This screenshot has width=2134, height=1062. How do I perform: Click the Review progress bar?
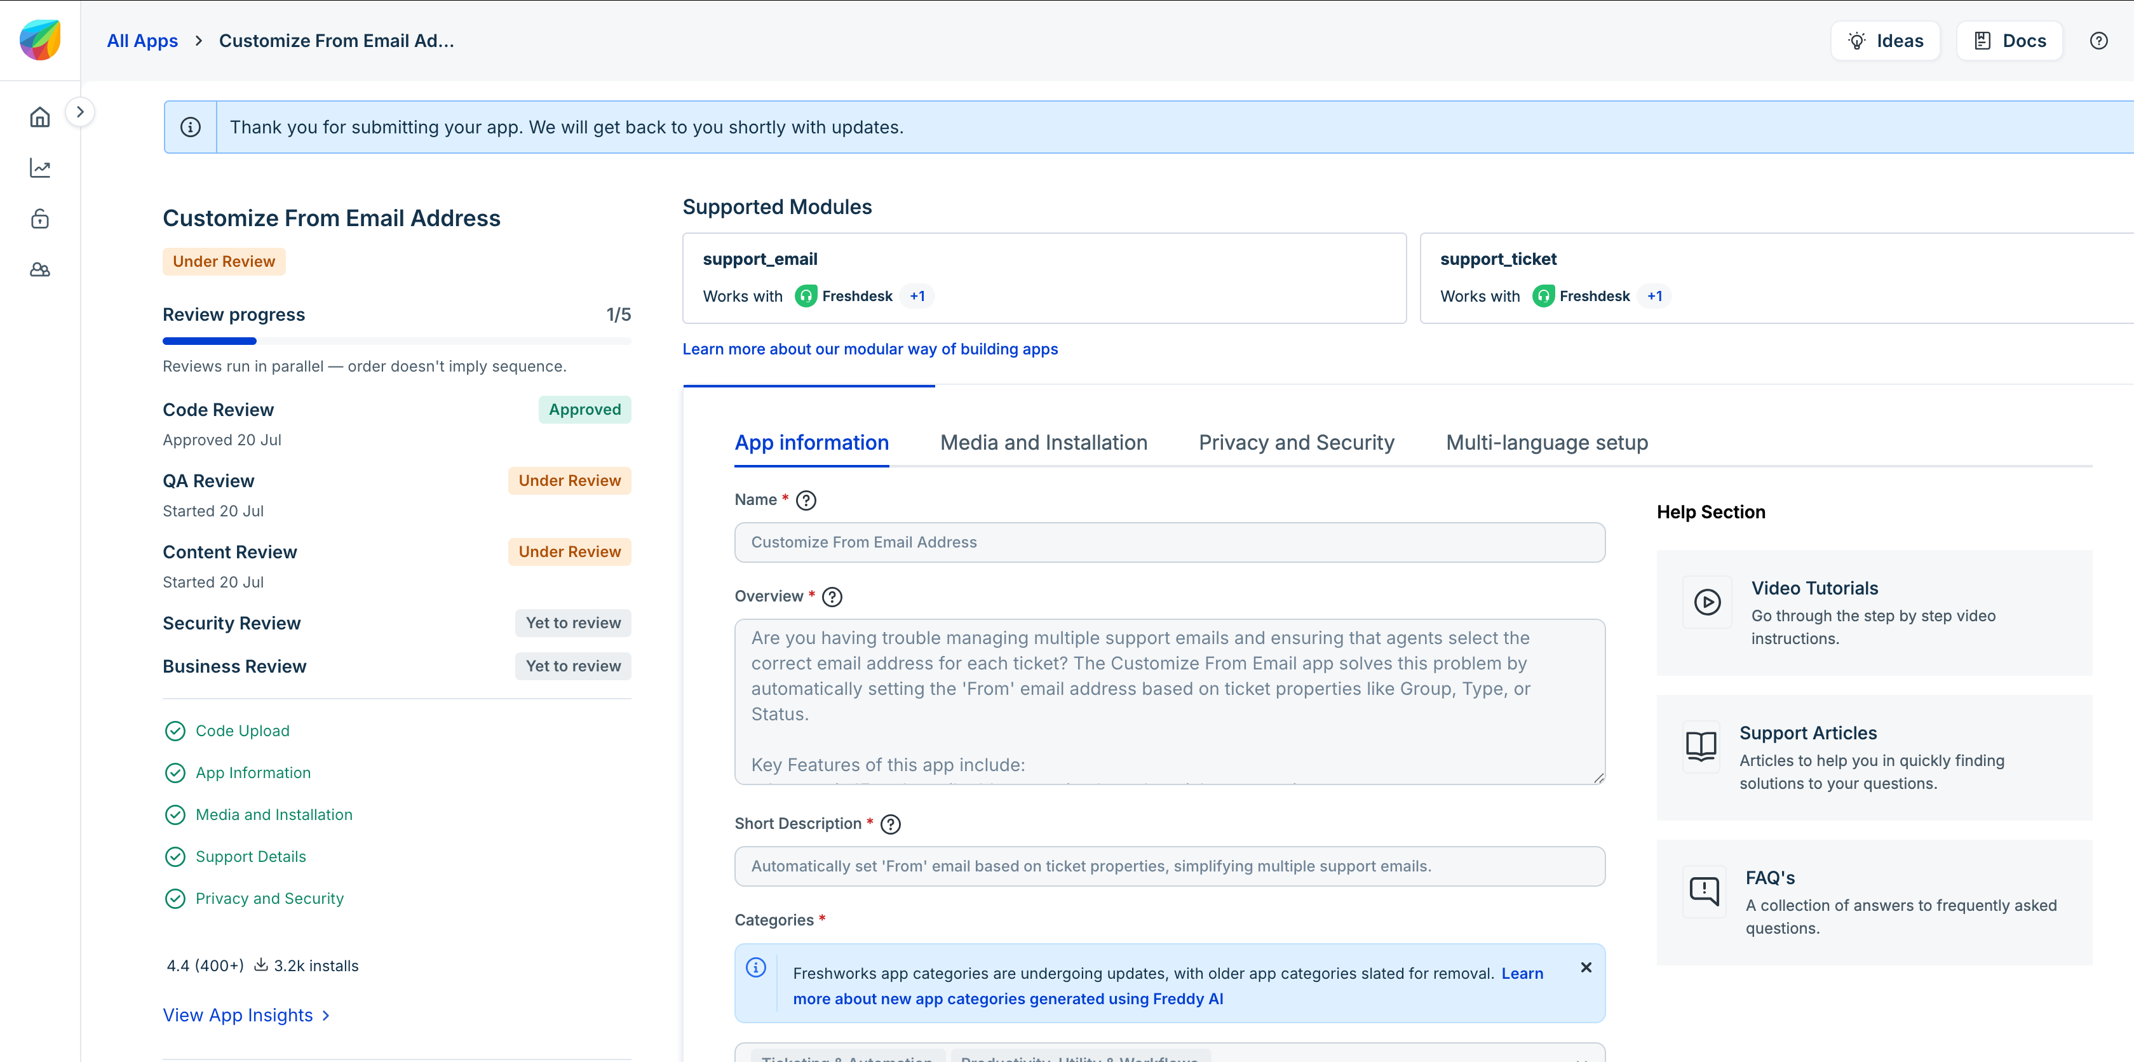397,340
